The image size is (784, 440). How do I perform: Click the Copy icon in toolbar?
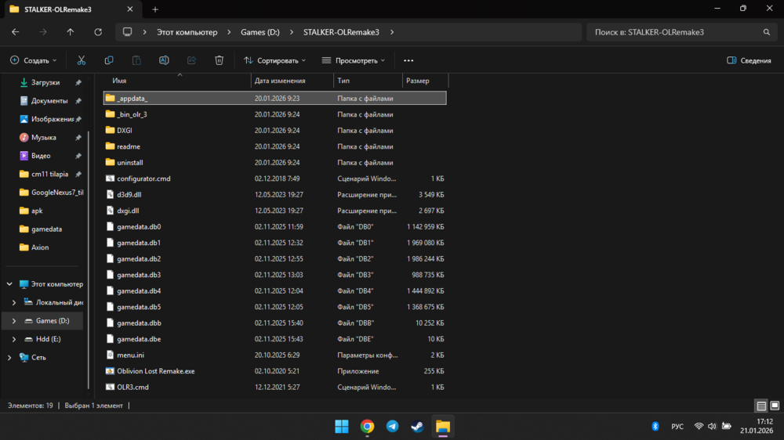[109, 60]
